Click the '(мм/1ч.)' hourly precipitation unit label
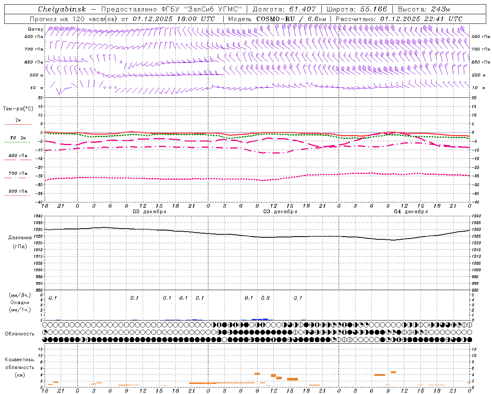 [x=20, y=310]
